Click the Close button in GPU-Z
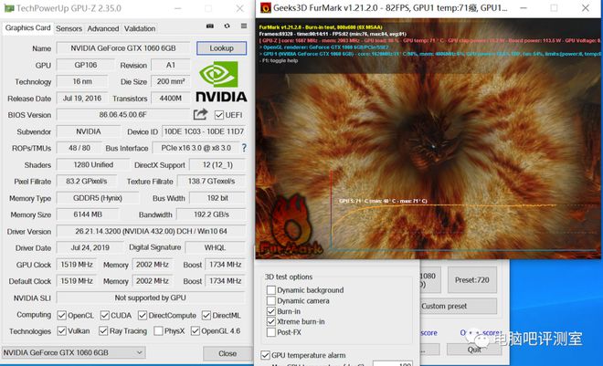The image size is (603, 366). pos(227,353)
